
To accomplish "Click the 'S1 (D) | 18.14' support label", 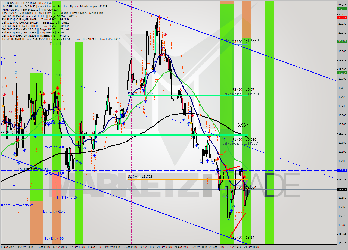I will tap(243, 237).
